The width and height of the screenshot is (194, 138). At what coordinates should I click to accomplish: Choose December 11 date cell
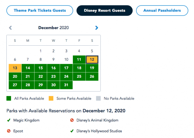pyautogui.click(x=79, y=59)
